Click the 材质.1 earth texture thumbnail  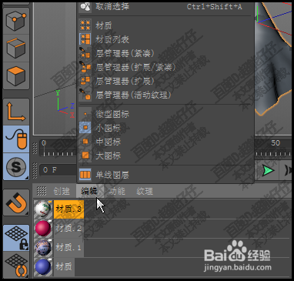pos(43,248)
